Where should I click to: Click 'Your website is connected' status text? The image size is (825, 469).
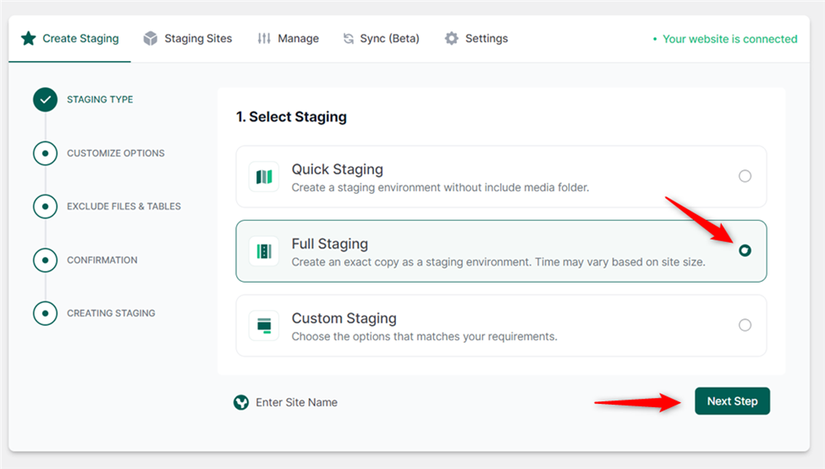point(729,39)
